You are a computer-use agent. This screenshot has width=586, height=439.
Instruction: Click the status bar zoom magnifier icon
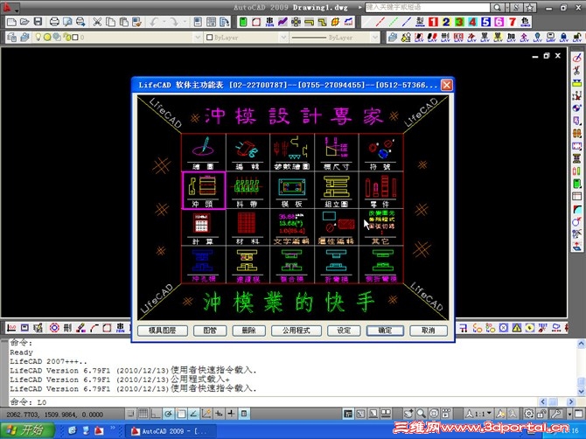click(x=422, y=414)
